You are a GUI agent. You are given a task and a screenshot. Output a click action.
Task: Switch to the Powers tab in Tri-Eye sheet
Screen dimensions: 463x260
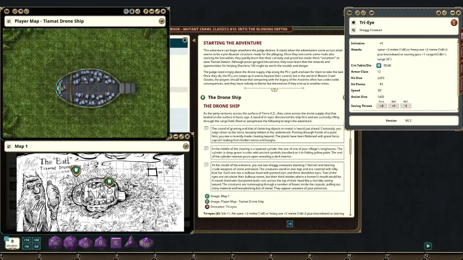[462, 52]
